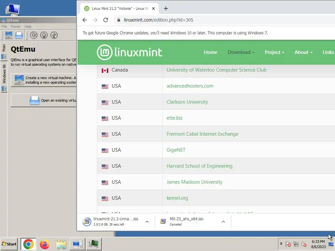Open Harvard School of Engineering mirror
This screenshot has width=335, height=251.
199,166
